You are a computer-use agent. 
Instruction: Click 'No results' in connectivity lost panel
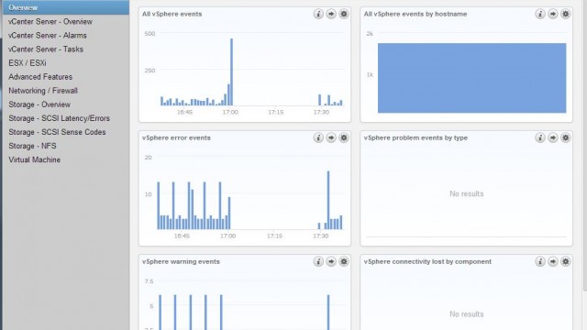[467, 314]
